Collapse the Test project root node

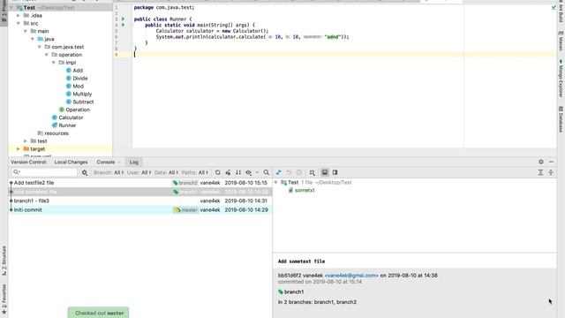pos(11,8)
